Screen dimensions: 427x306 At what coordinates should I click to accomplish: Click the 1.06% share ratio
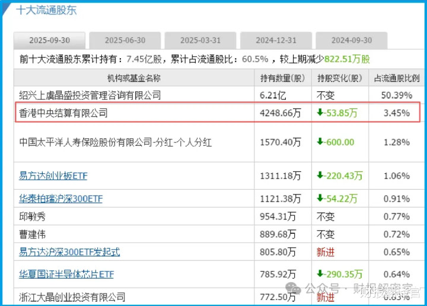pos(397,176)
